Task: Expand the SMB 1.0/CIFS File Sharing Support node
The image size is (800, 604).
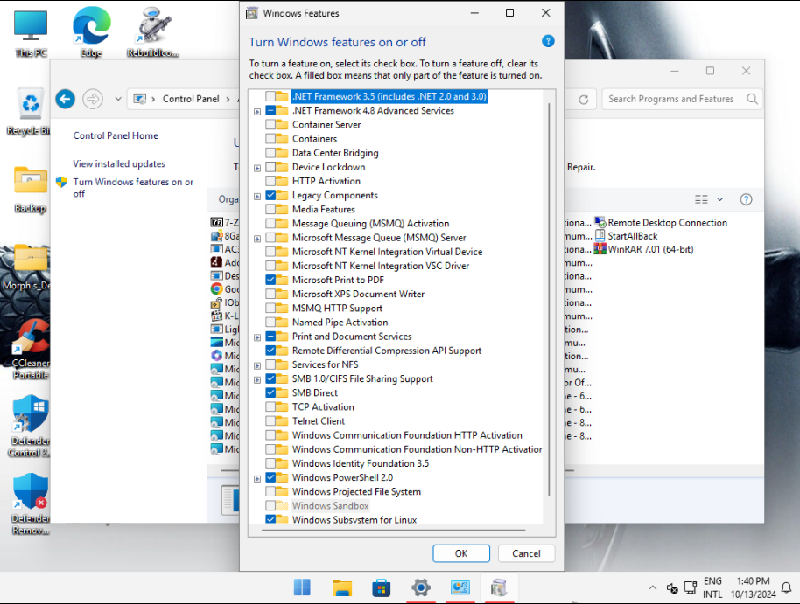Action: (x=257, y=379)
